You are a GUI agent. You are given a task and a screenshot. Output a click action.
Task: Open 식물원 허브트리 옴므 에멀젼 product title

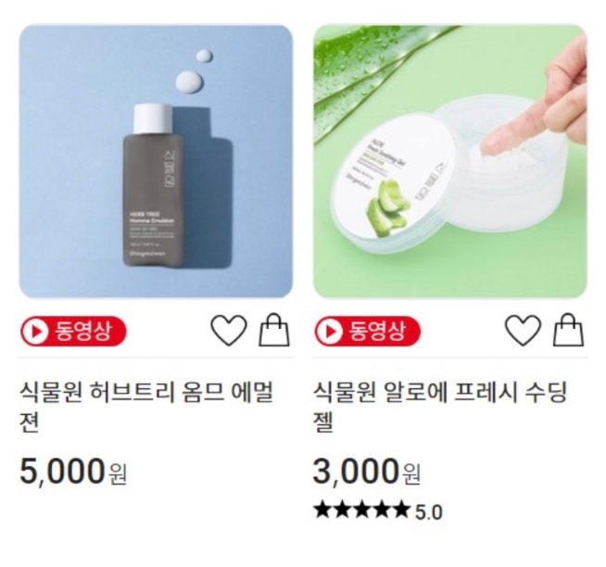(x=146, y=407)
